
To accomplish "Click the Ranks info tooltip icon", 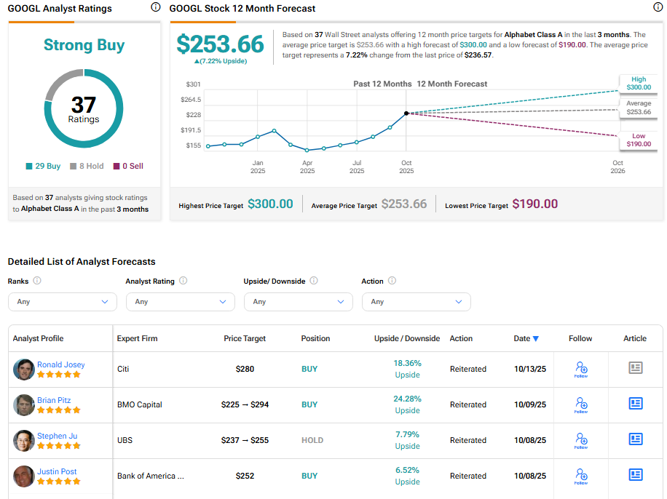I will 37,281.
